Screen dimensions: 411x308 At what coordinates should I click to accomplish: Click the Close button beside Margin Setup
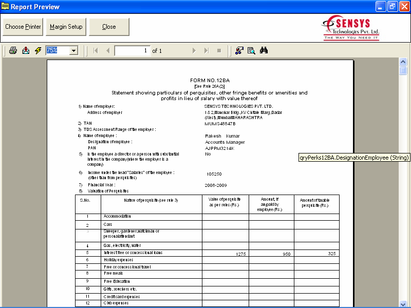pos(109,27)
